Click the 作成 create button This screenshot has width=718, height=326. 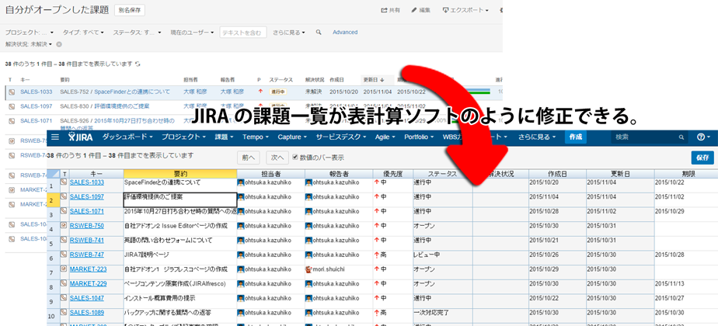click(576, 137)
